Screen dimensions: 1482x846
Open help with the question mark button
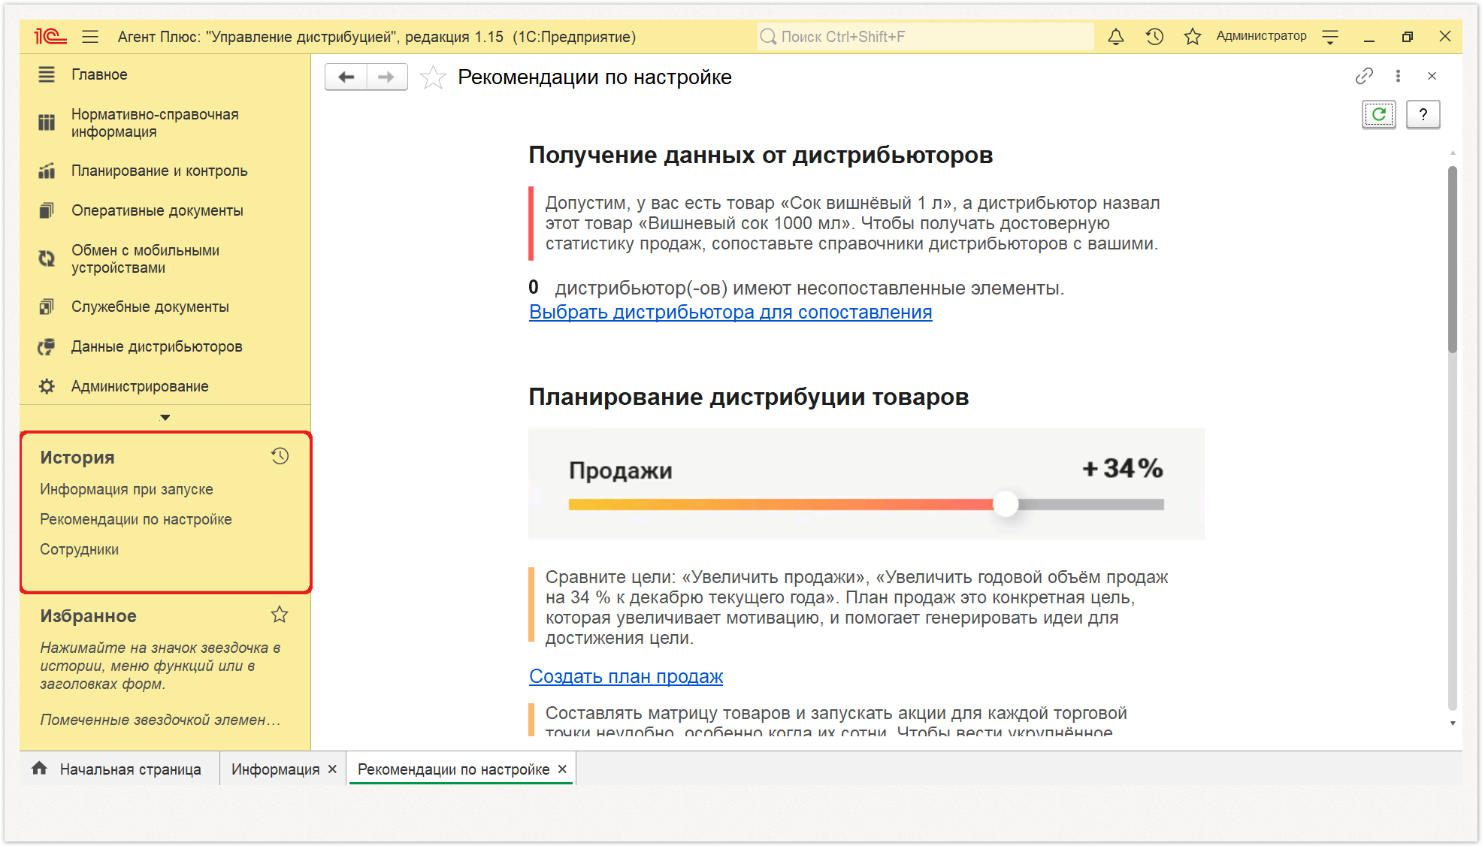pyautogui.click(x=1423, y=114)
